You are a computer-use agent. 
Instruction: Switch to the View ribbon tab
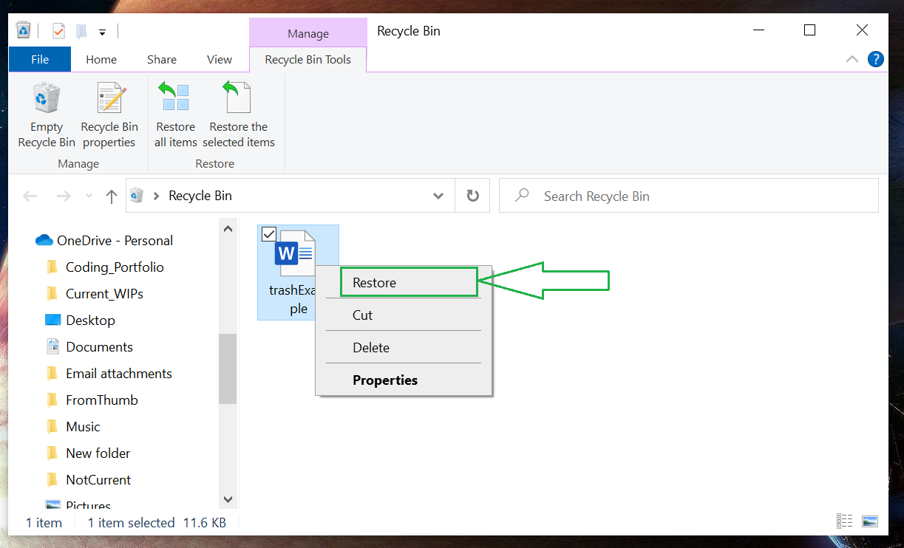pyautogui.click(x=220, y=59)
